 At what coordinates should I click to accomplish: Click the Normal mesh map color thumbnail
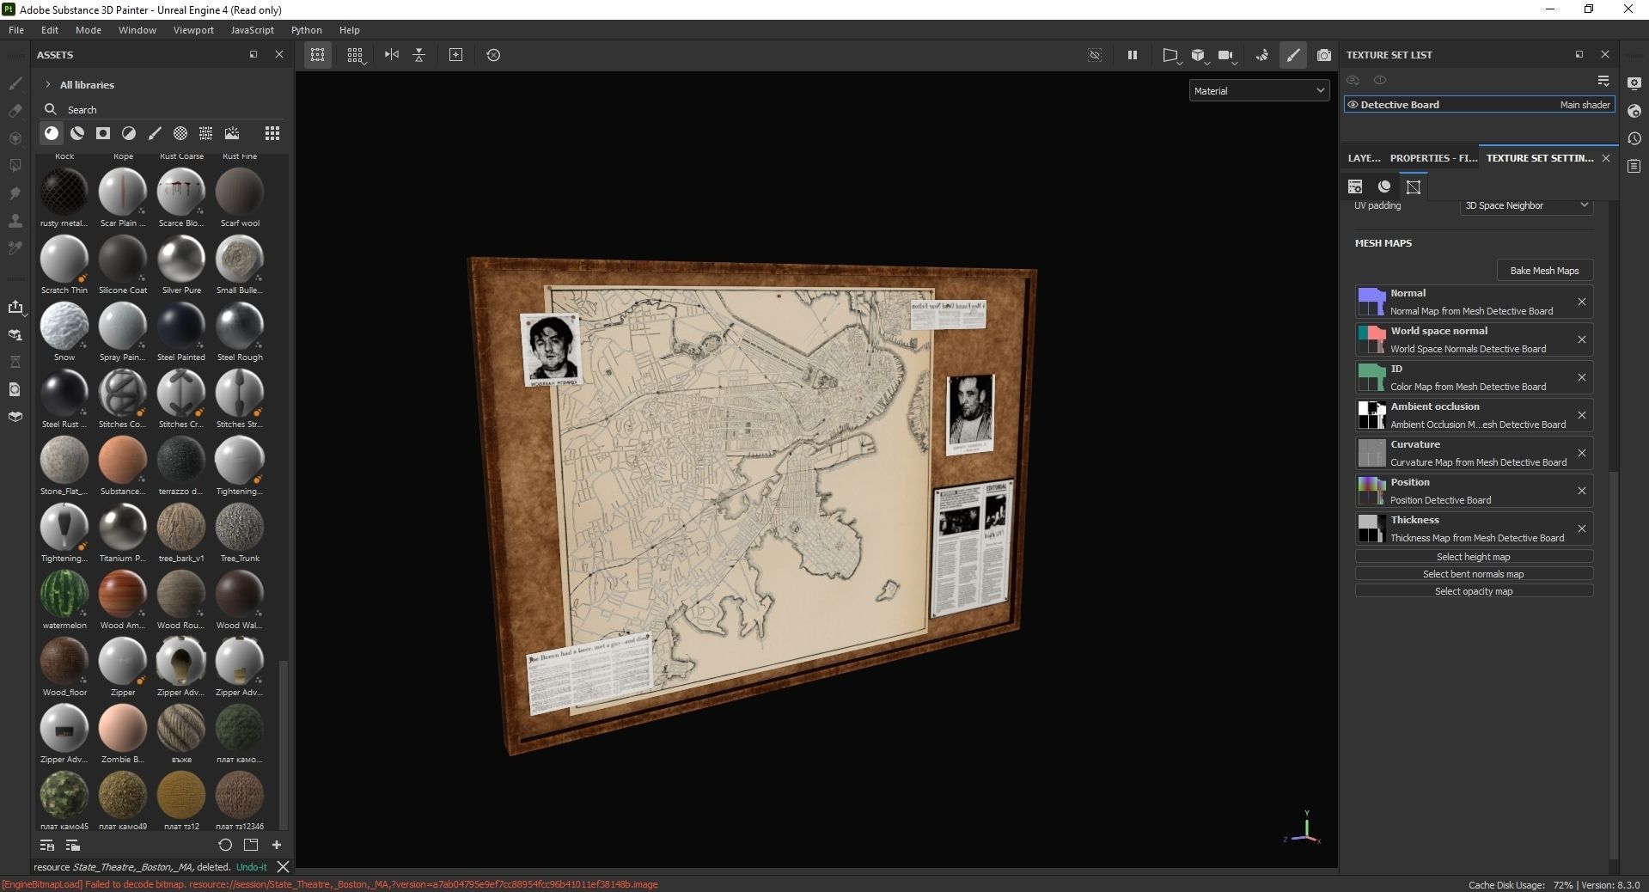[x=1371, y=302]
